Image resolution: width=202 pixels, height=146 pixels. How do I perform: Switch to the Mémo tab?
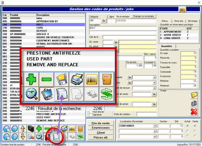click(165, 21)
